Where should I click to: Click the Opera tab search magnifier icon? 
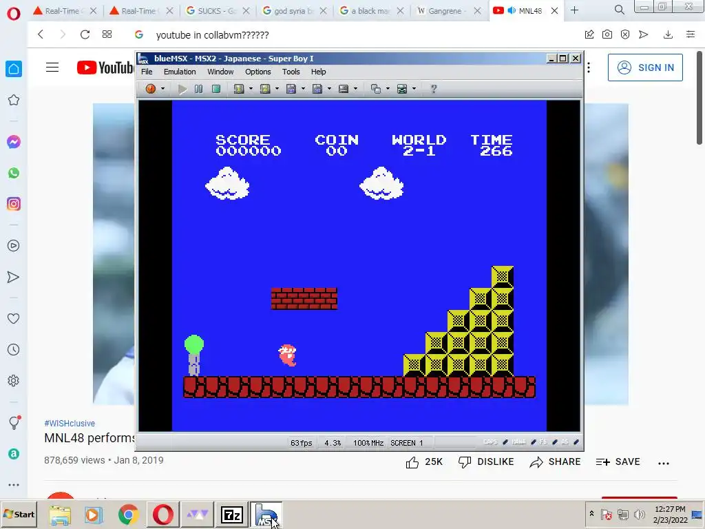pyautogui.click(x=619, y=10)
